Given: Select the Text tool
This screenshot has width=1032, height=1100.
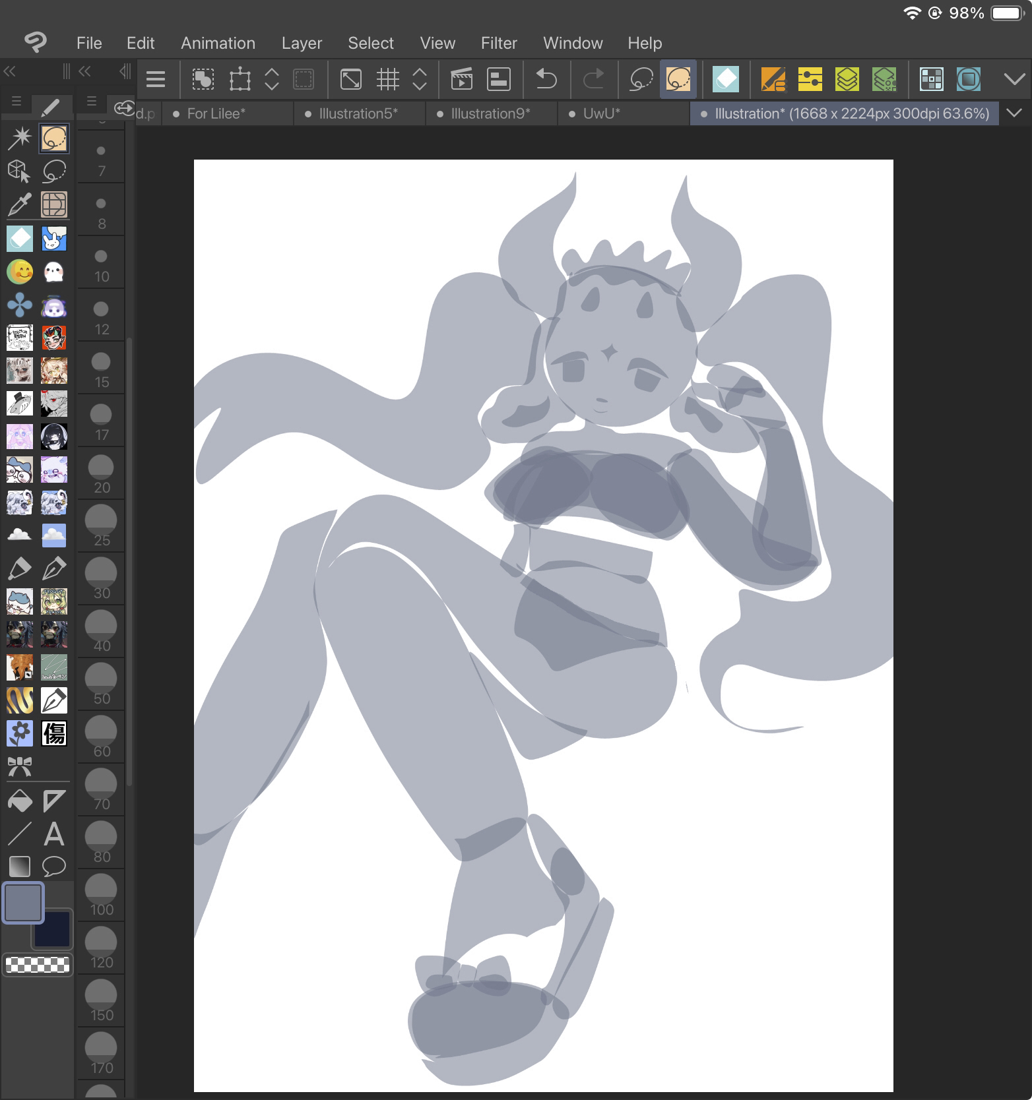Looking at the screenshot, I should pos(53,834).
